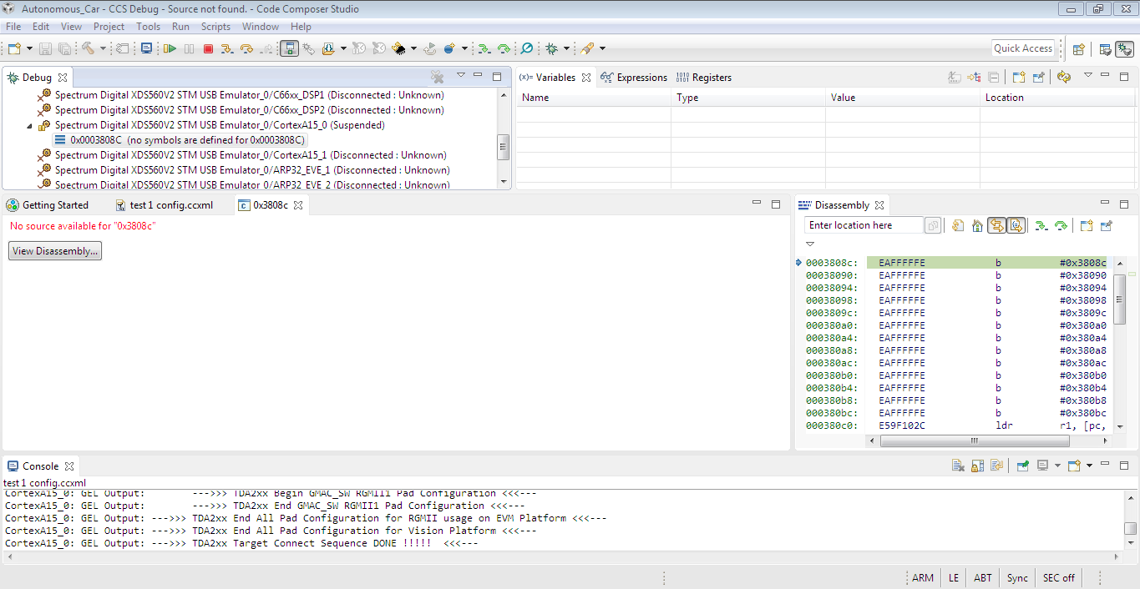Clear the Console with the clear icon
The image size is (1140, 589).
pyautogui.click(x=959, y=466)
